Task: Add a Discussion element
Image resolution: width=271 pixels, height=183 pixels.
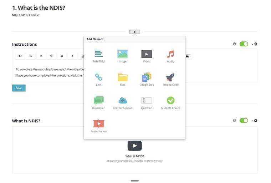Action: click(x=98, y=103)
